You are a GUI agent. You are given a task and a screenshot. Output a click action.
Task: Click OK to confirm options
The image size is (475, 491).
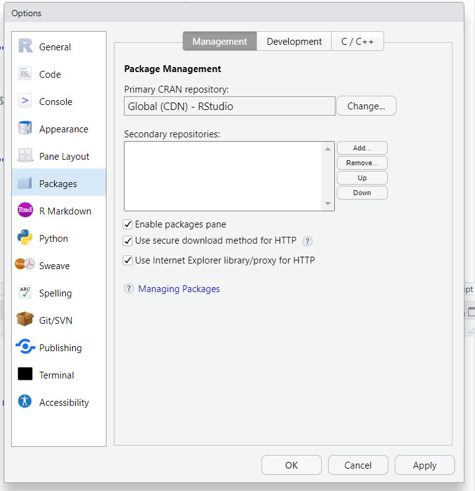[291, 465]
